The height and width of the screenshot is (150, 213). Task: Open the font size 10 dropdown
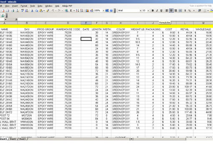pyautogui.click(x=148, y=11)
